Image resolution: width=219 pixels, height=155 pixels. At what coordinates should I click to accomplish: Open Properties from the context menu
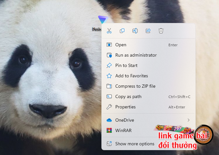point(148,107)
